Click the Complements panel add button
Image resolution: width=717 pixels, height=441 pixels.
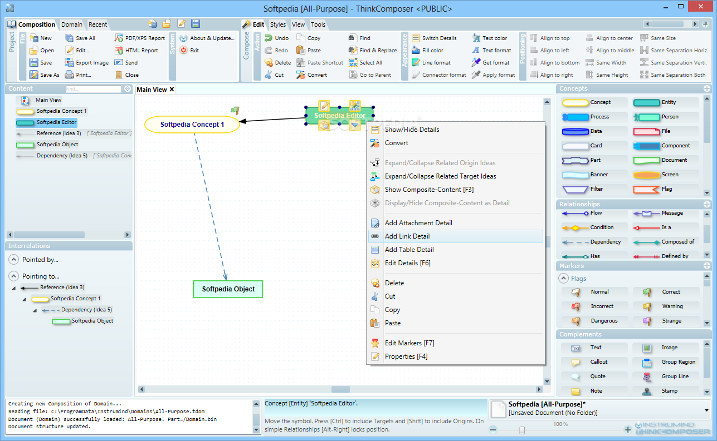click(707, 334)
